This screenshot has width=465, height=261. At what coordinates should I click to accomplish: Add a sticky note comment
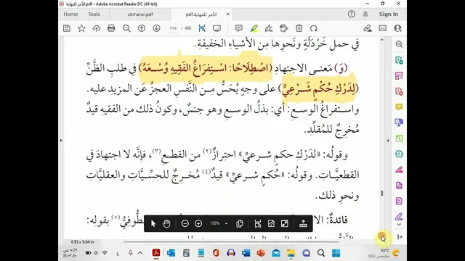(x=239, y=28)
